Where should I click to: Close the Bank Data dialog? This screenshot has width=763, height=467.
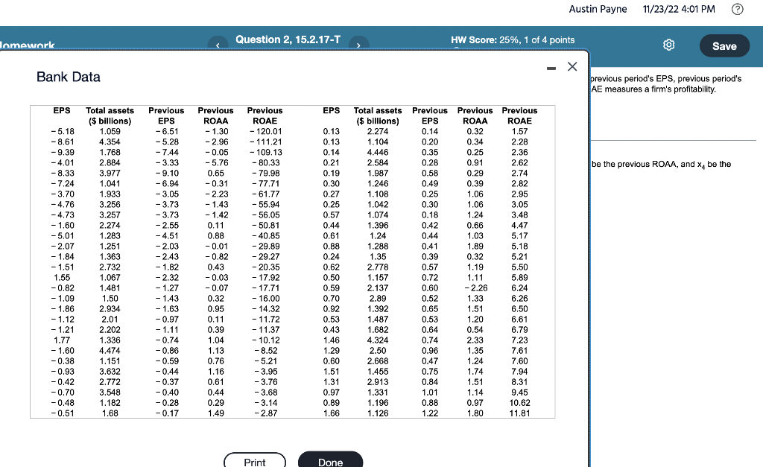(572, 66)
